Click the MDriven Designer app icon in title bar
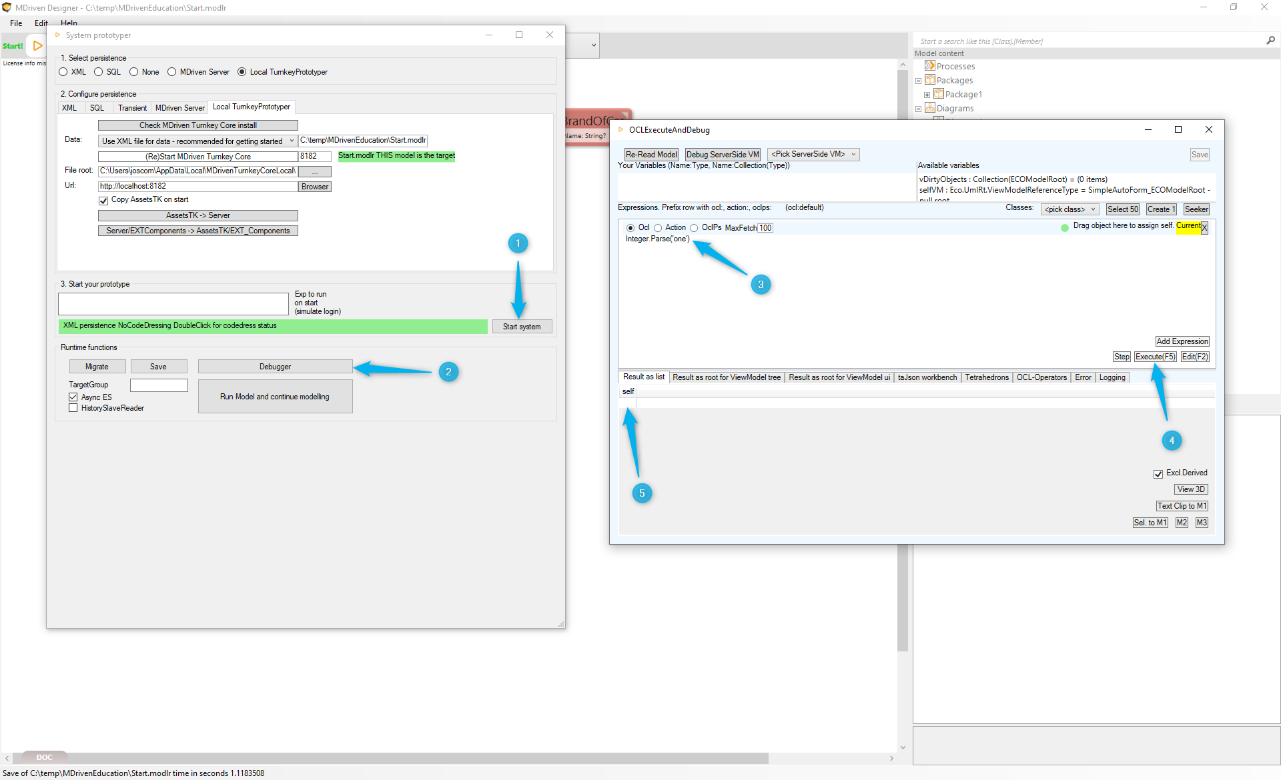The image size is (1281, 780). [x=7, y=7]
